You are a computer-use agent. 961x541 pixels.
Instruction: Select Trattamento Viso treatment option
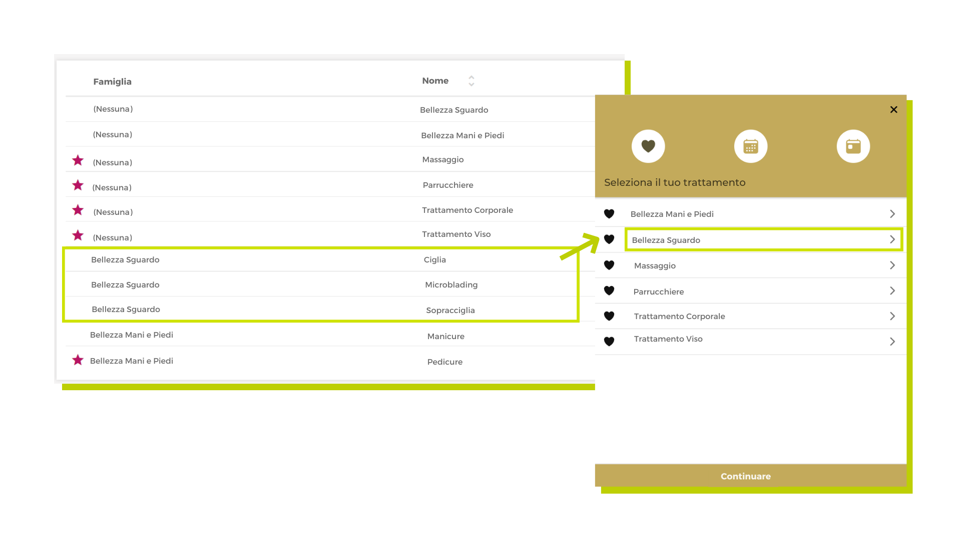[751, 342]
